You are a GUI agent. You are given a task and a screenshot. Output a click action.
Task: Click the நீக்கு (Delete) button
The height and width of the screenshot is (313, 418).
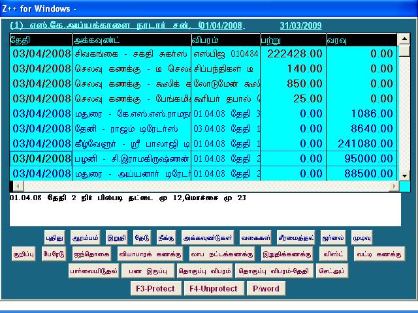point(166,237)
